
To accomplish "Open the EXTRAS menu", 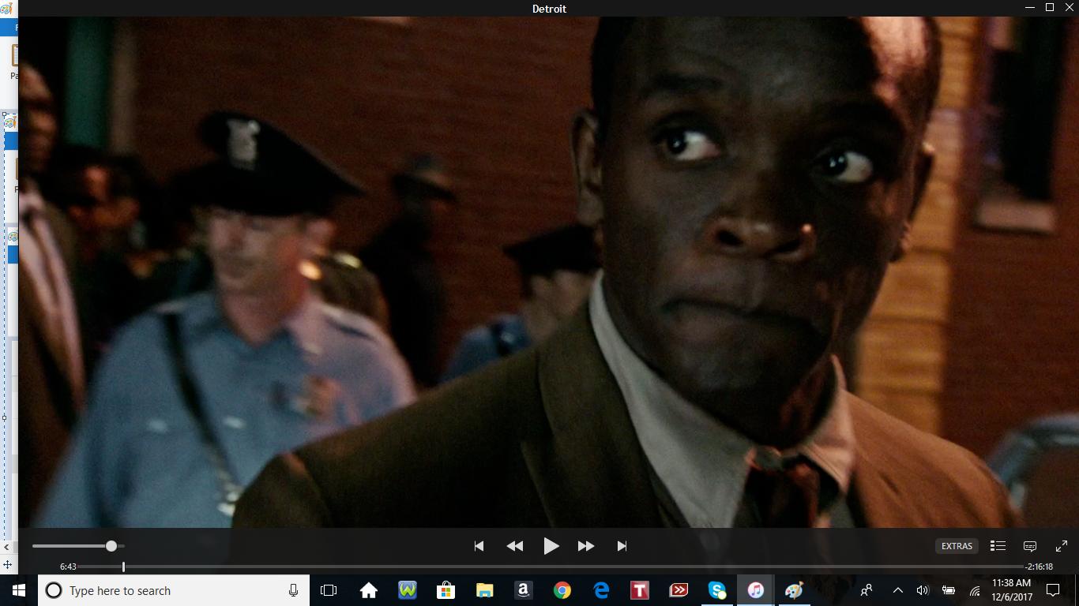I will (957, 546).
